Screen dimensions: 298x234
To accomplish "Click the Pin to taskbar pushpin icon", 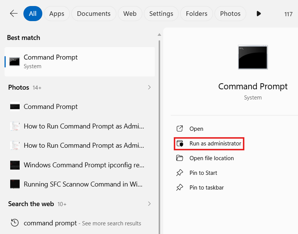I will click(180, 187).
